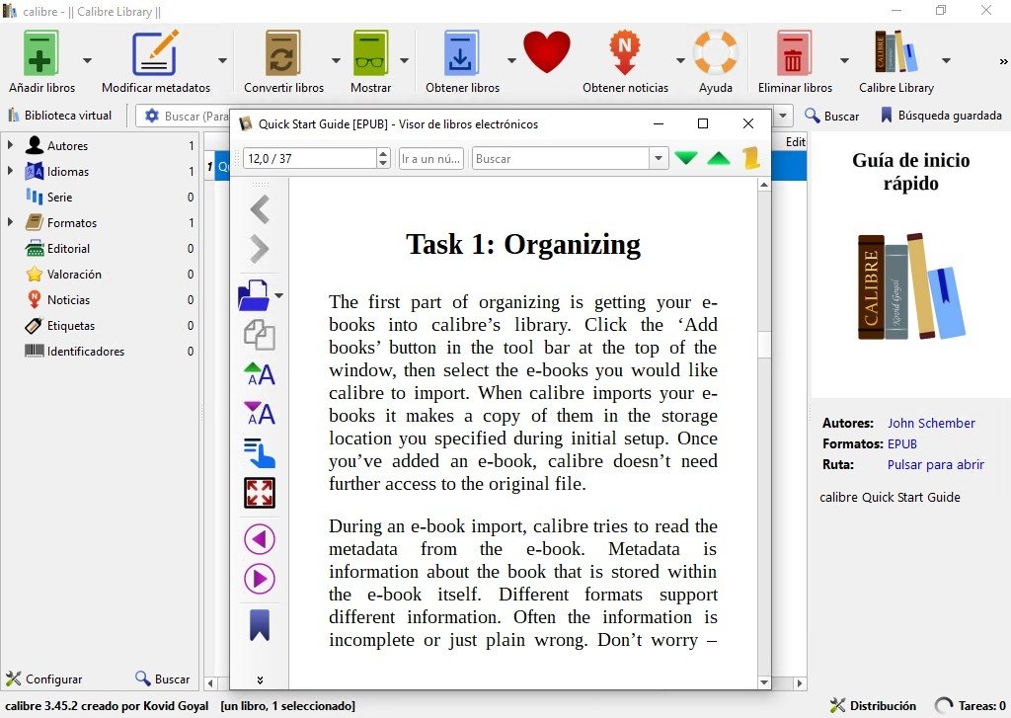Open the Convertir libros dropdown arrow
Viewport: 1011px width, 718px height.
point(336,60)
